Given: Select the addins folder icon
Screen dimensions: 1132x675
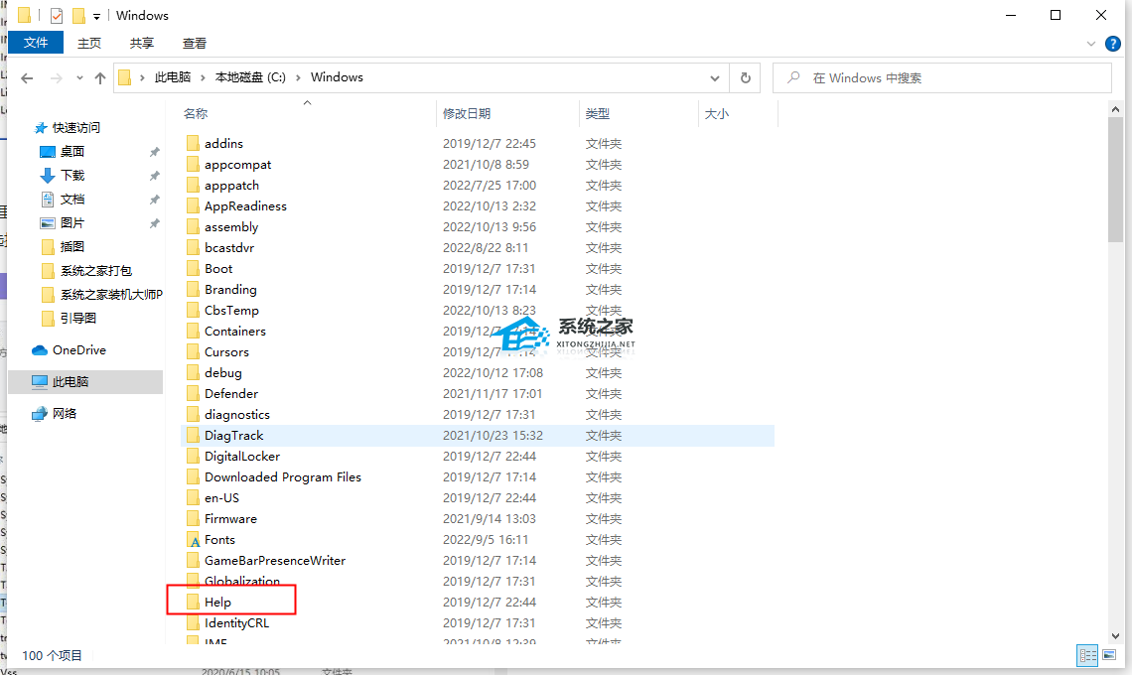Looking at the screenshot, I should [x=193, y=143].
